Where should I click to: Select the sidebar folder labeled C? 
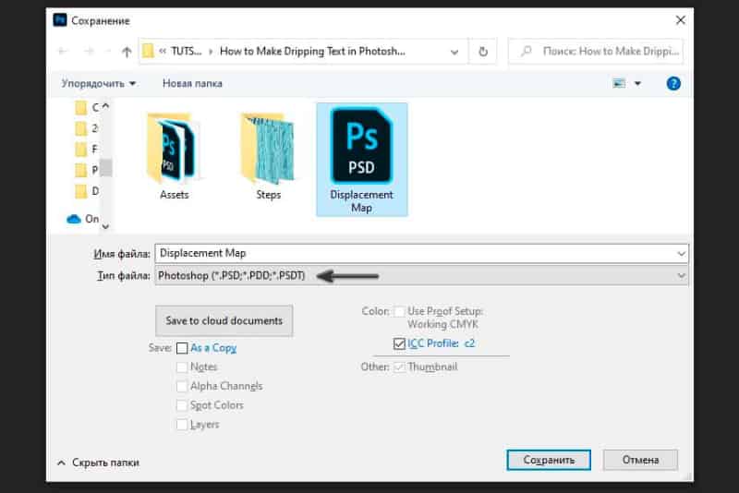coord(87,108)
